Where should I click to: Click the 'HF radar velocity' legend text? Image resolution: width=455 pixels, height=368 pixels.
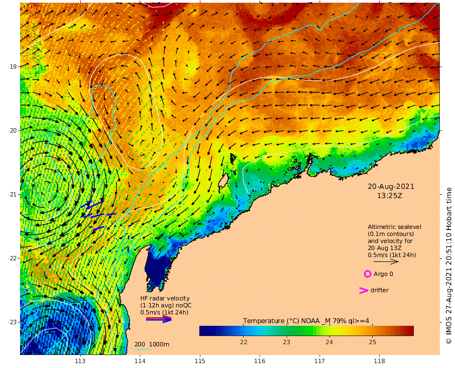click(x=165, y=298)
